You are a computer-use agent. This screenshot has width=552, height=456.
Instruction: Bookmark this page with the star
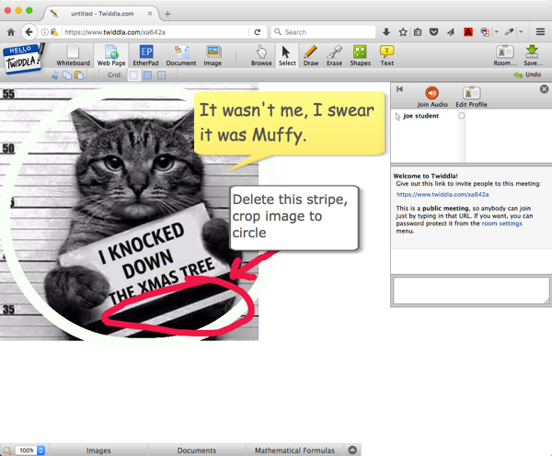[403, 32]
